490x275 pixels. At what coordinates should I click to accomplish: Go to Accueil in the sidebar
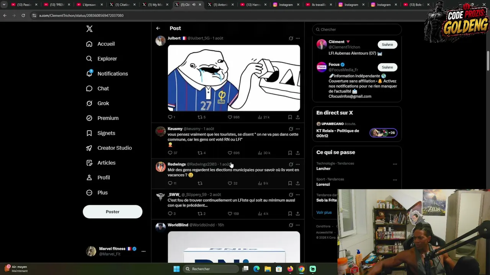pyautogui.click(x=101, y=44)
